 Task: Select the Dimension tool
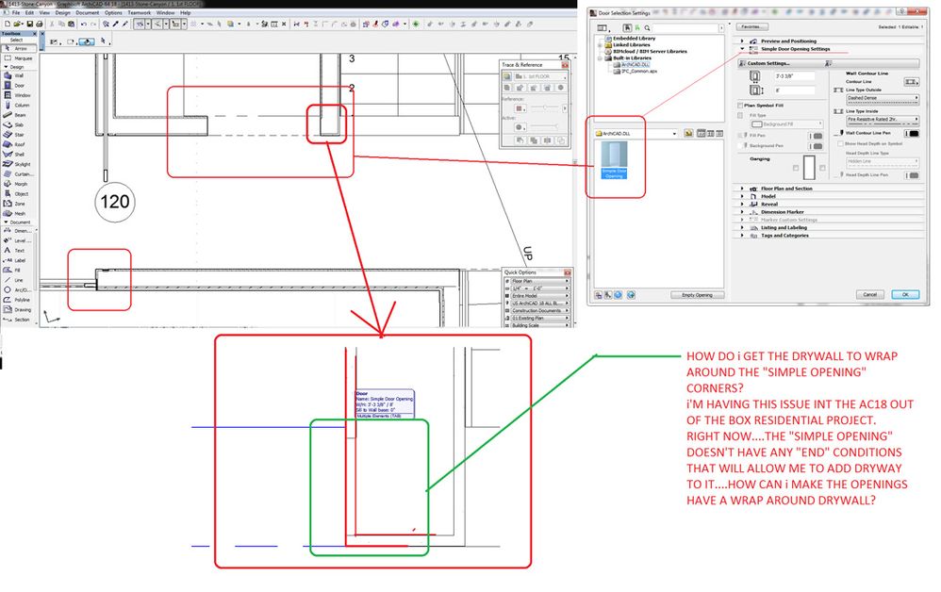pyautogui.click(x=19, y=230)
